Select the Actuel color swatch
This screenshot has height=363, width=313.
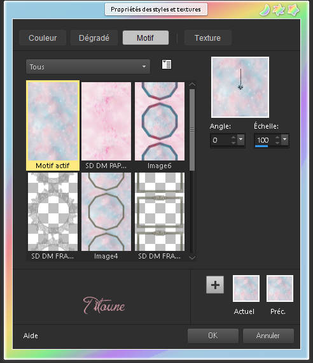pyautogui.click(x=246, y=288)
